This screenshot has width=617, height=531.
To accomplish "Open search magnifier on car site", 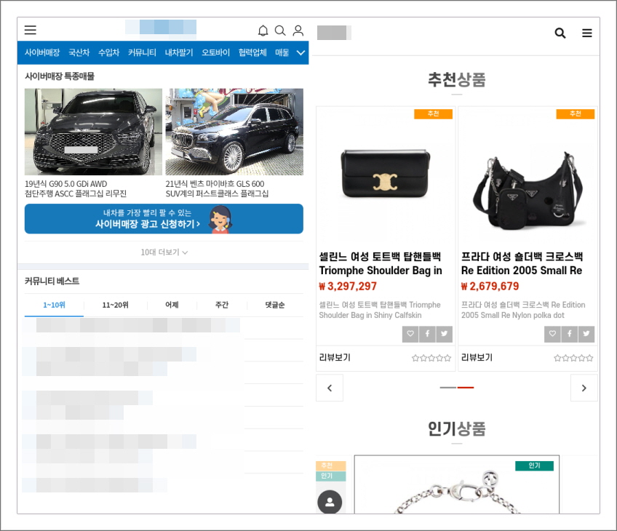I will coord(280,31).
